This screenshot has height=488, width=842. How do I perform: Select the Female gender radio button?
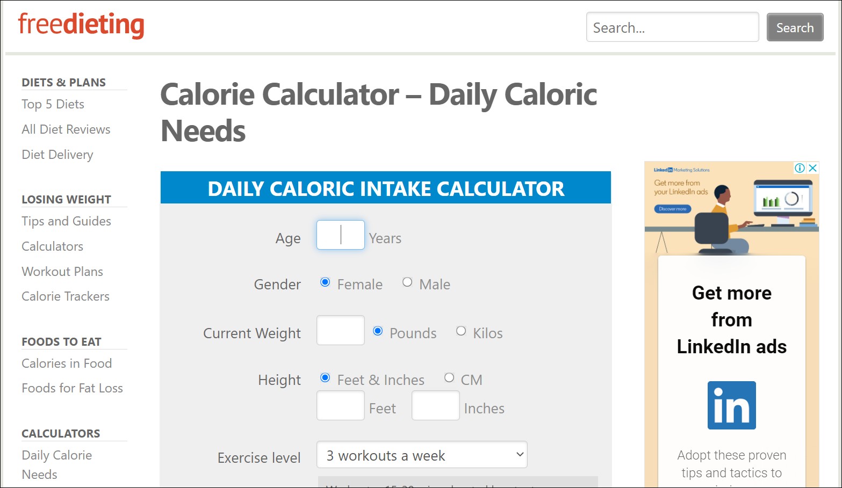pos(325,282)
